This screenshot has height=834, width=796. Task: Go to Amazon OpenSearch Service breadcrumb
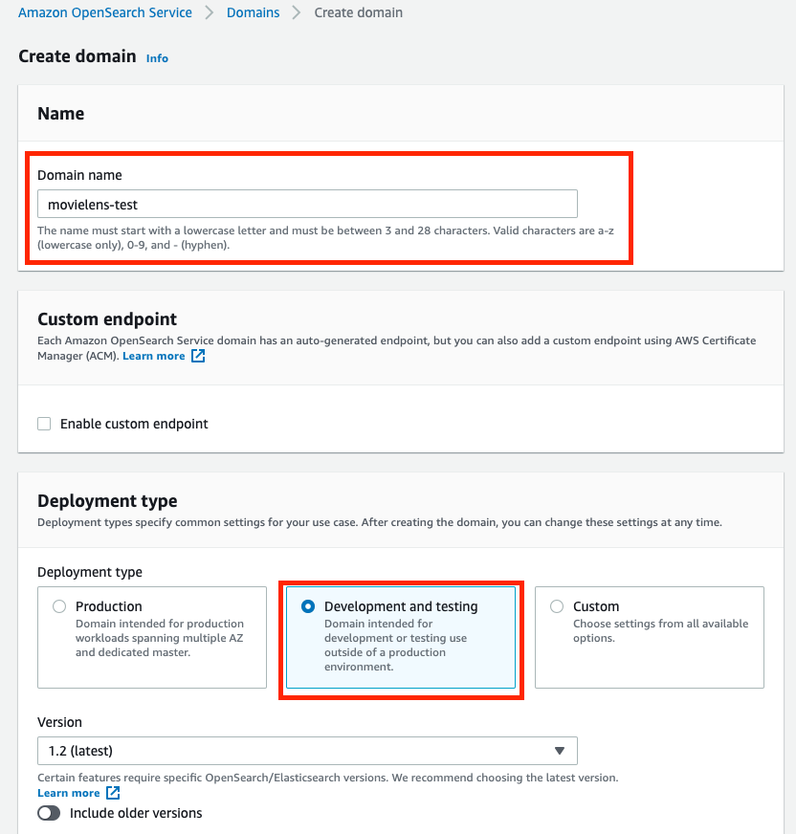tap(105, 13)
